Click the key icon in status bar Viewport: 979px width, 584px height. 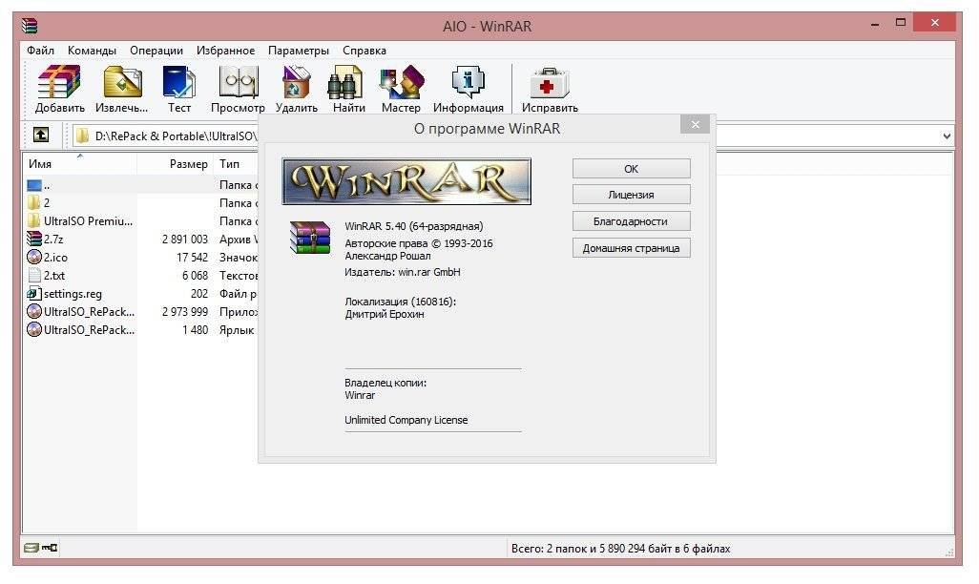pos(50,548)
